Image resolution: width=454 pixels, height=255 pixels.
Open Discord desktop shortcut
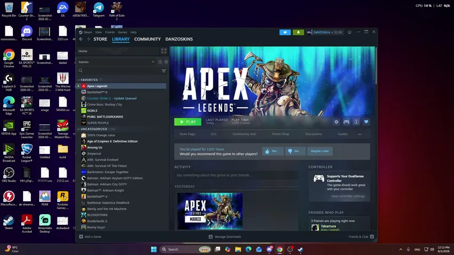point(27,33)
